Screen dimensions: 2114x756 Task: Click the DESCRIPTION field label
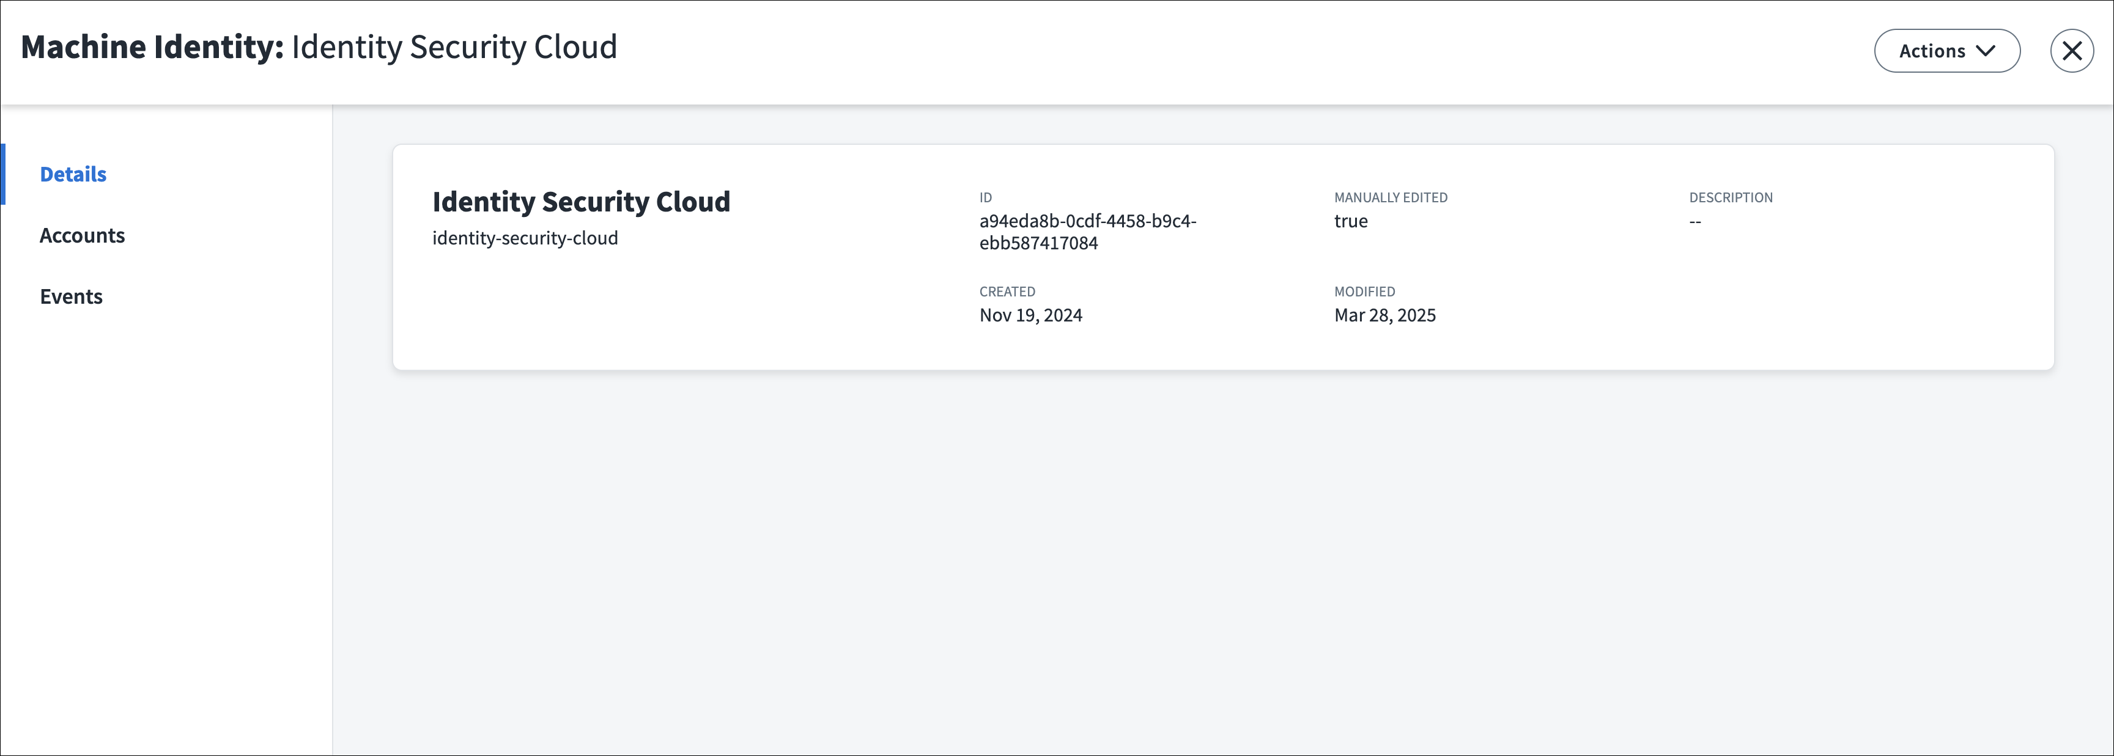(x=1731, y=197)
